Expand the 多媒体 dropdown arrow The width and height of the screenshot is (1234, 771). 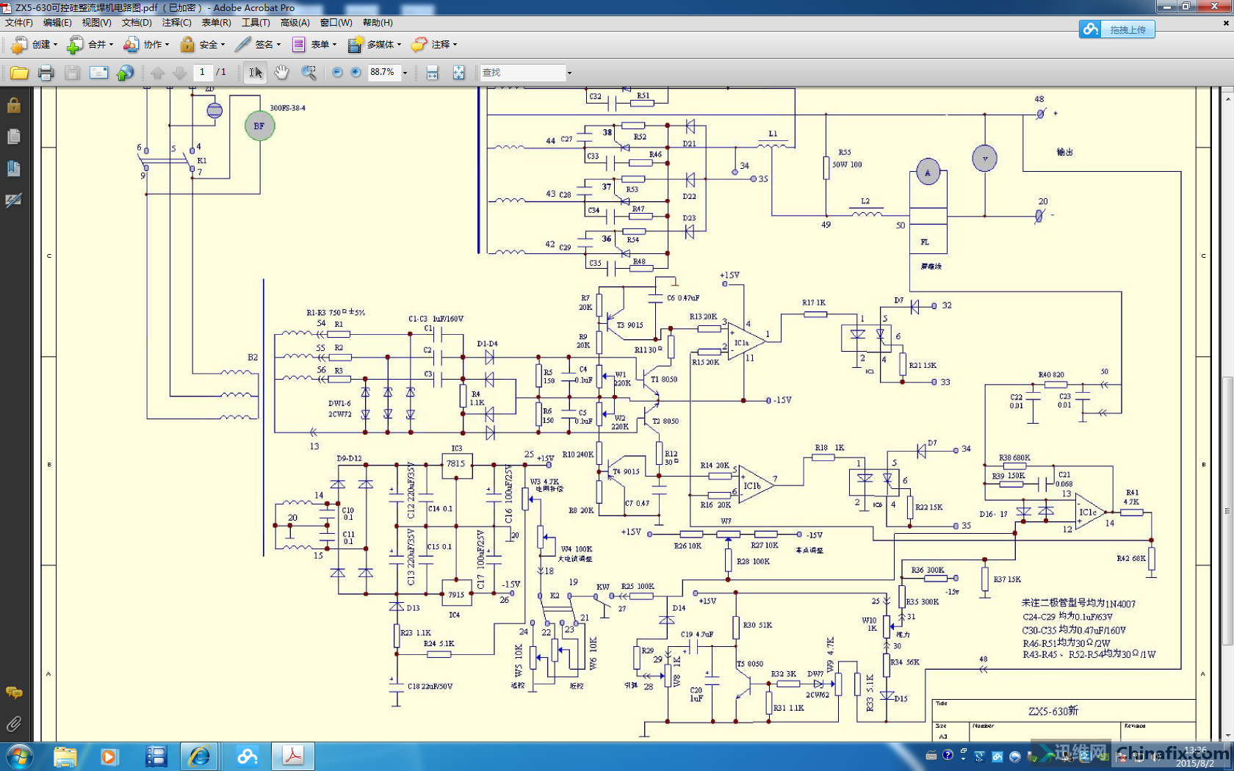point(399,45)
